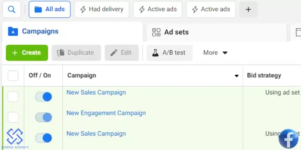Click the Facebook logo icon
The width and height of the screenshot is (301, 150).
coord(289,138)
